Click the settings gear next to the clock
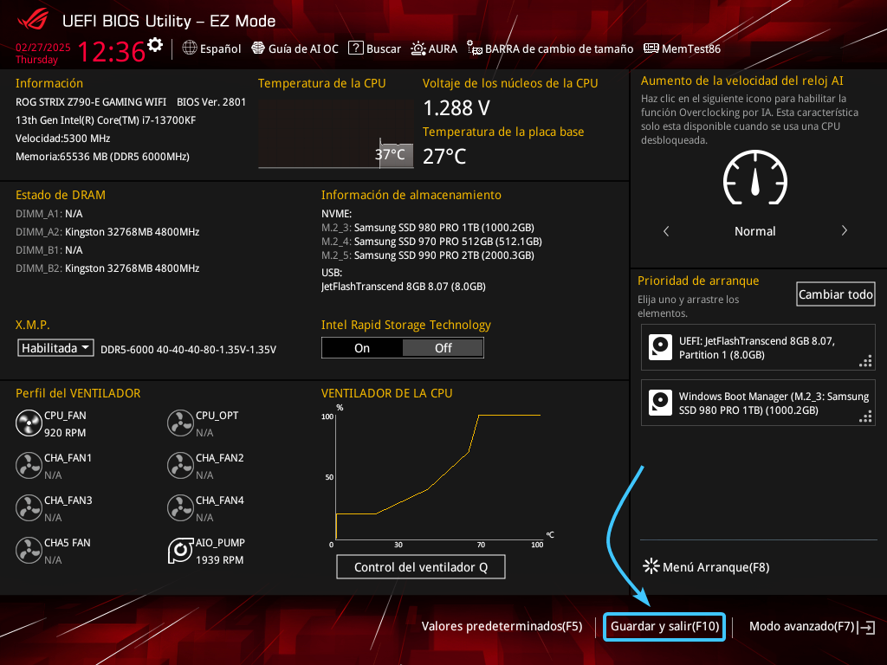Image resolution: width=887 pixels, height=665 pixels. (154, 45)
